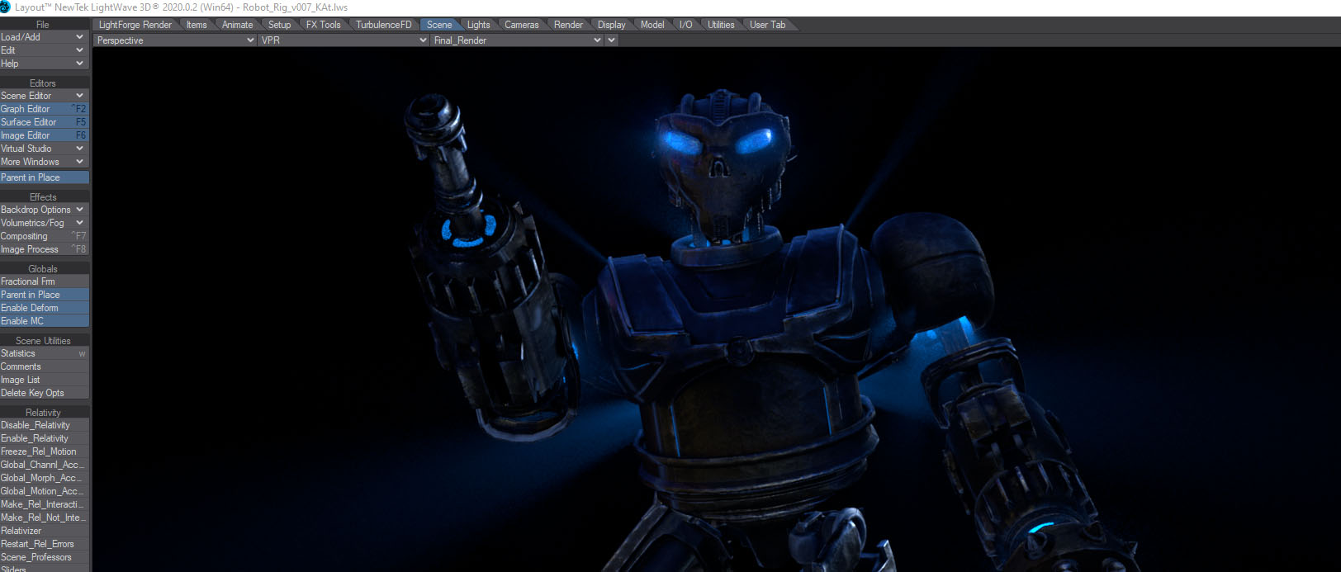The width and height of the screenshot is (1341, 572).
Task: Switch to the Lights tab
Action: click(x=478, y=25)
